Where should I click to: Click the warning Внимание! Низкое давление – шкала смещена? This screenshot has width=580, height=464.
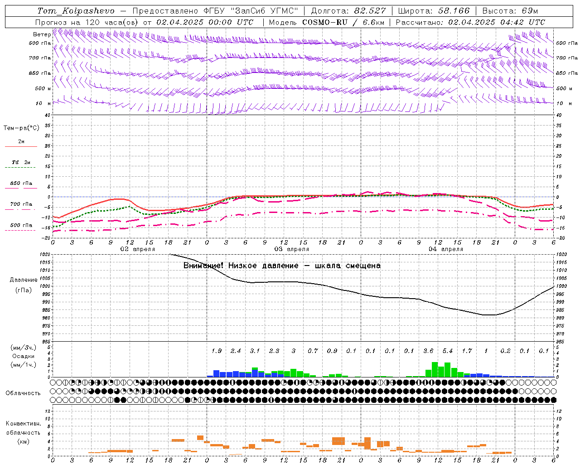pos(282,266)
